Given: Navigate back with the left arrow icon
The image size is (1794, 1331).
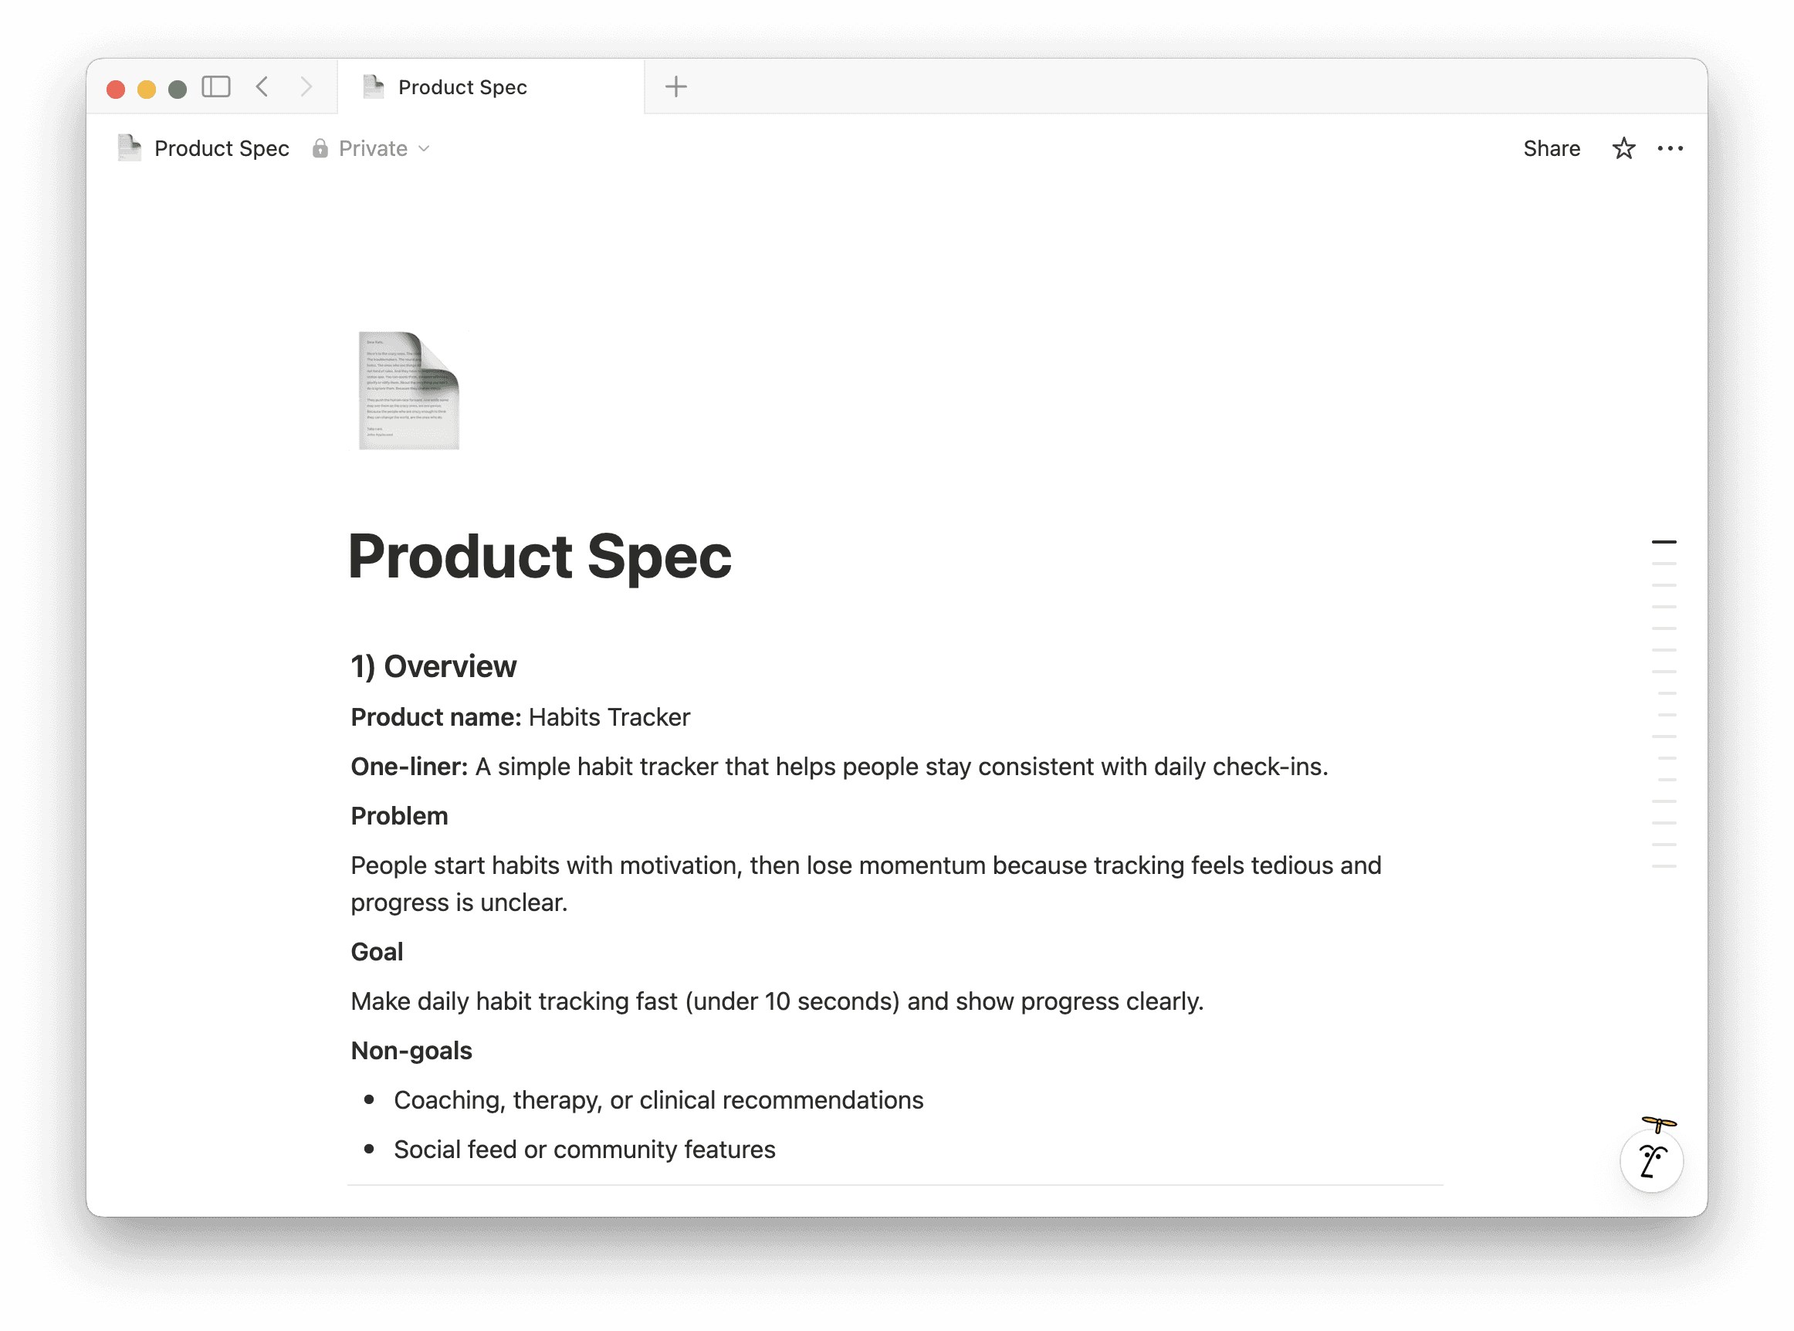Looking at the screenshot, I should pyautogui.click(x=262, y=87).
